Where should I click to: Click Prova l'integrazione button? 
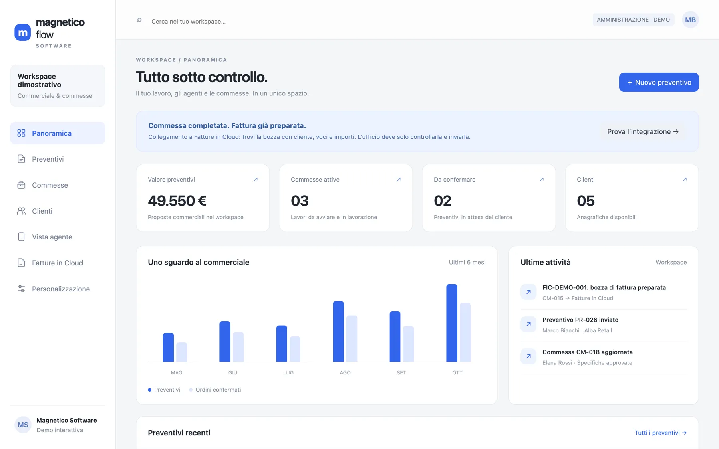[643, 131]
